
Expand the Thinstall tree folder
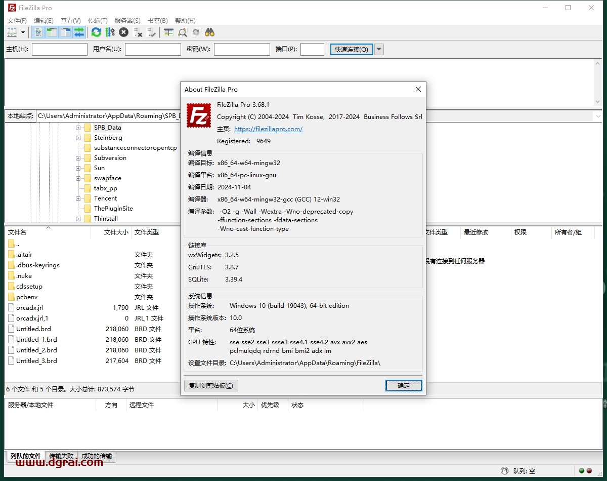coord(78,219)
